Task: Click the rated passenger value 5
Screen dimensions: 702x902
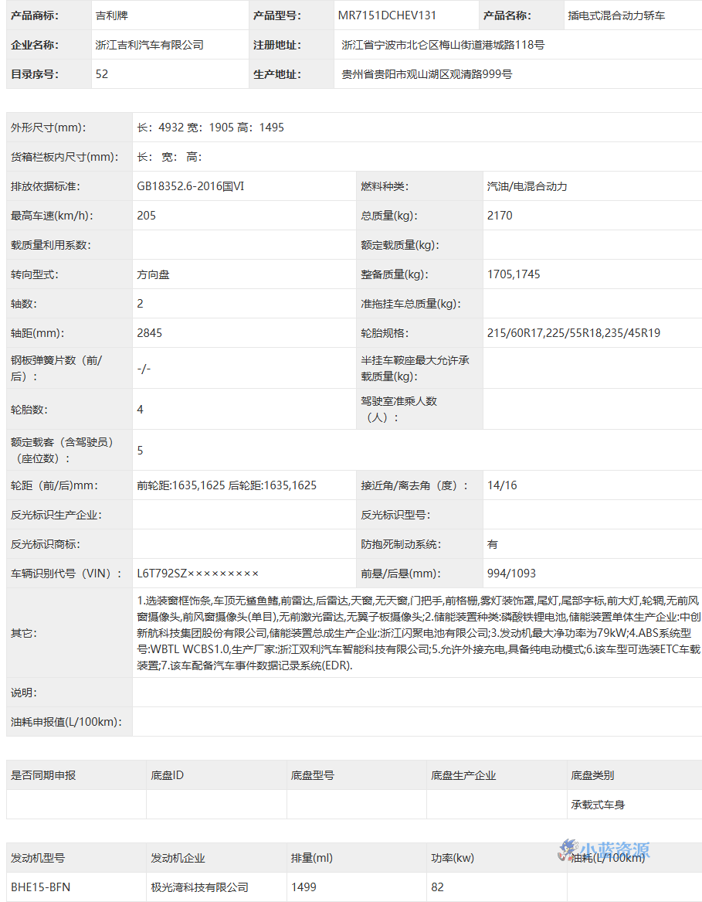Action: click(x=141, y=451)
